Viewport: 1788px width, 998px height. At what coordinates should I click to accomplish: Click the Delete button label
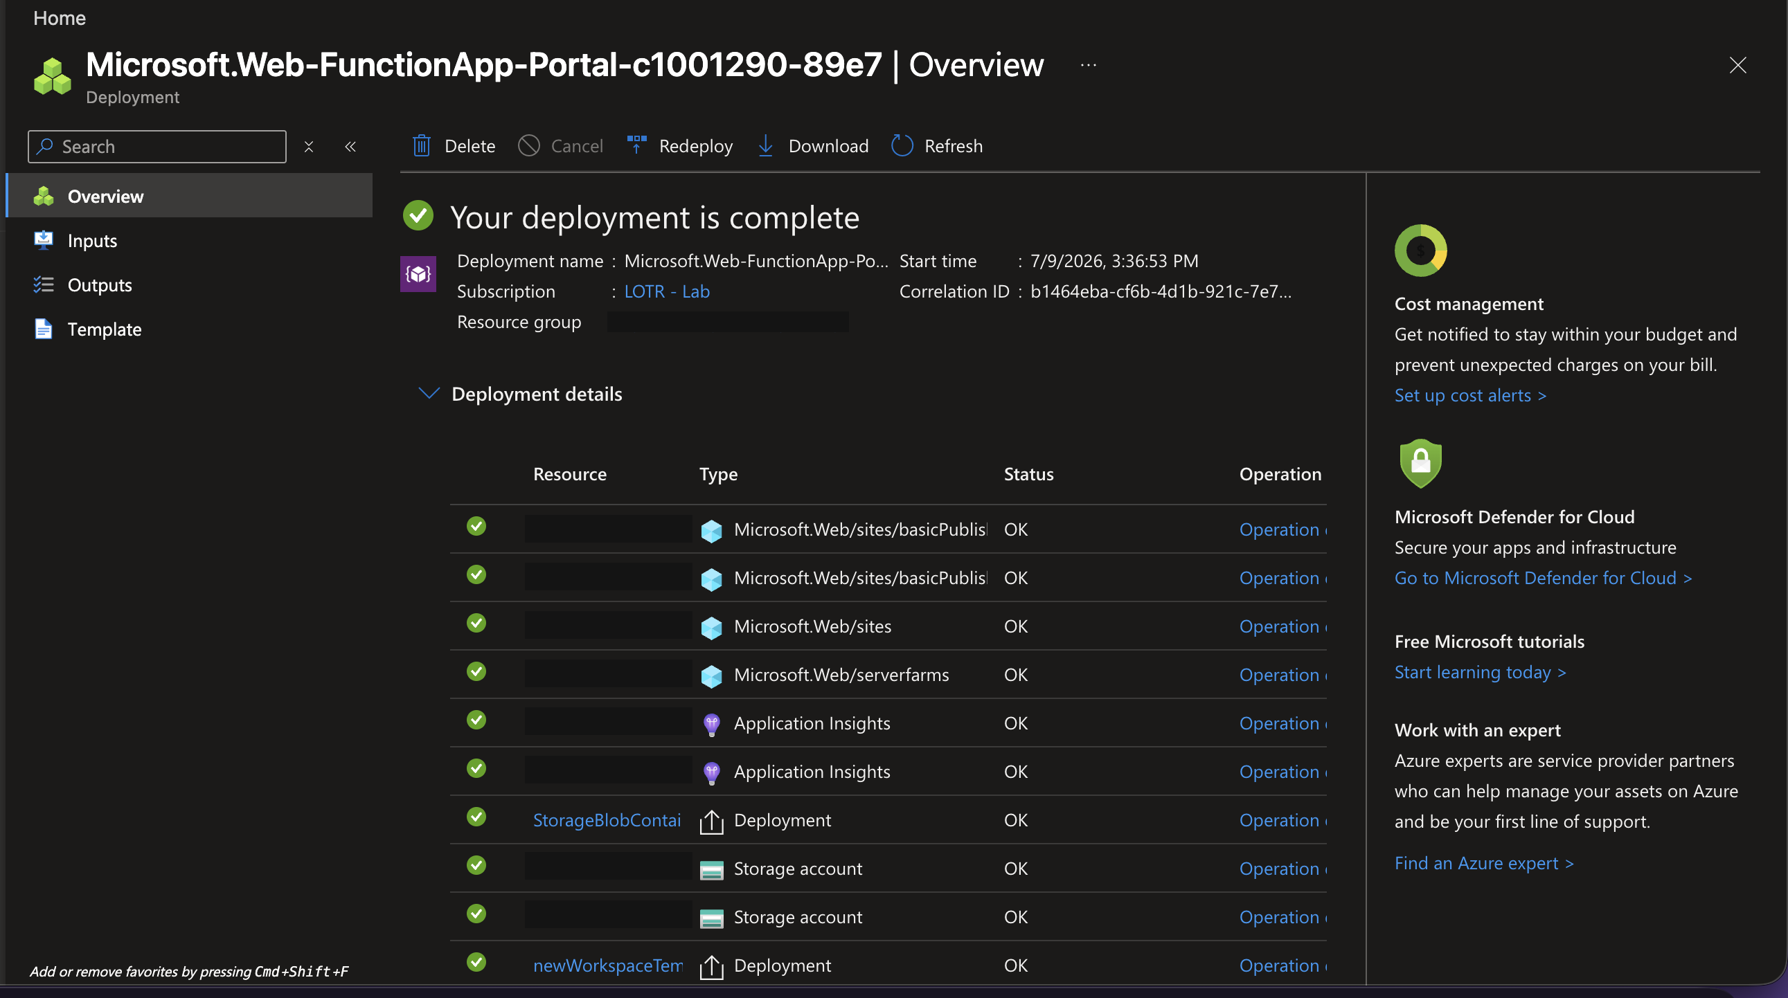470,145
